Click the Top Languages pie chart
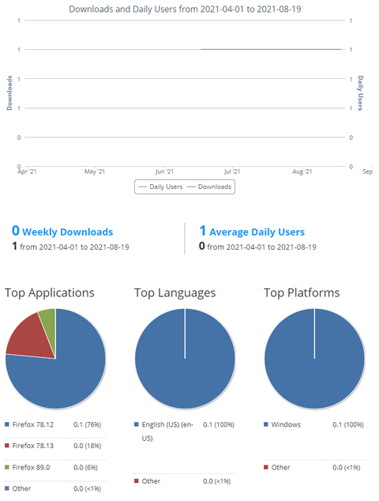The width and height of the screenshot is (379, 501). pyautogui.click(x=185, y=359)
